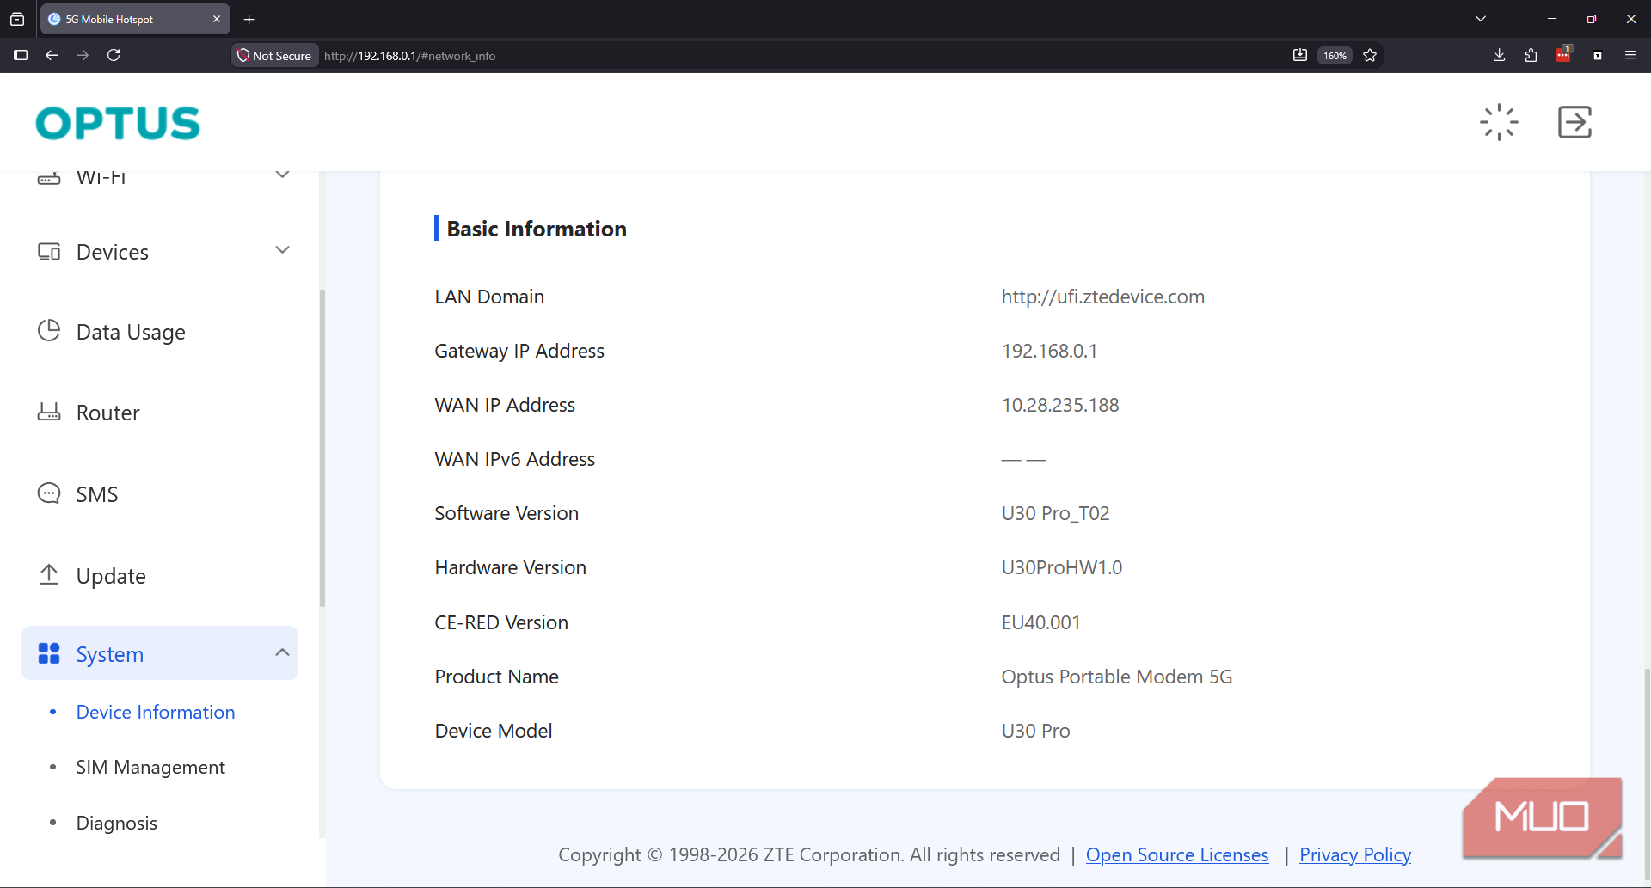Image resolution: width=1651 pixels, height=888 pixels.
Task: Click the Software Version value U30 Pro_T02
Action: (x=1055, y=513)
